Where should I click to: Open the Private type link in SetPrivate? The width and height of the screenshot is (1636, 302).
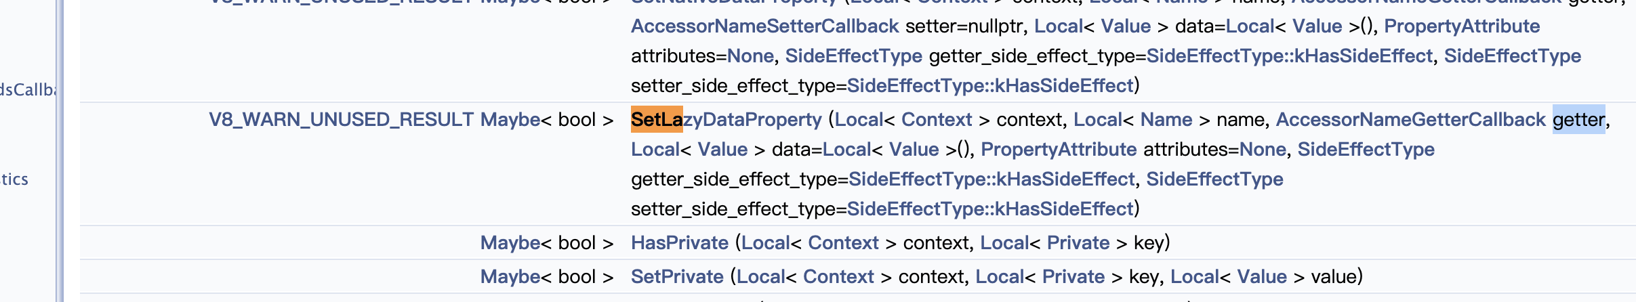(1073, 277)
